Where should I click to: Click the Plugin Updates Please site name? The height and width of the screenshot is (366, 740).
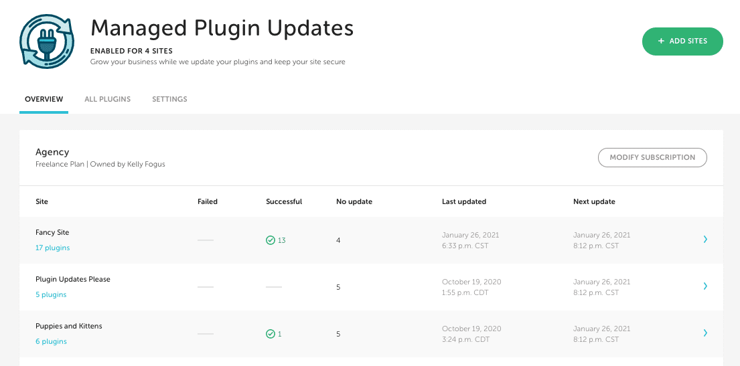coord(72,279)
